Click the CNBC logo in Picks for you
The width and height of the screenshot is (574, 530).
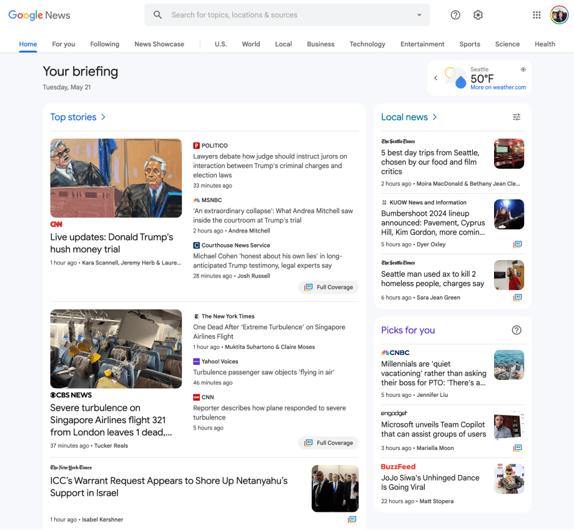tap(395, 352)
